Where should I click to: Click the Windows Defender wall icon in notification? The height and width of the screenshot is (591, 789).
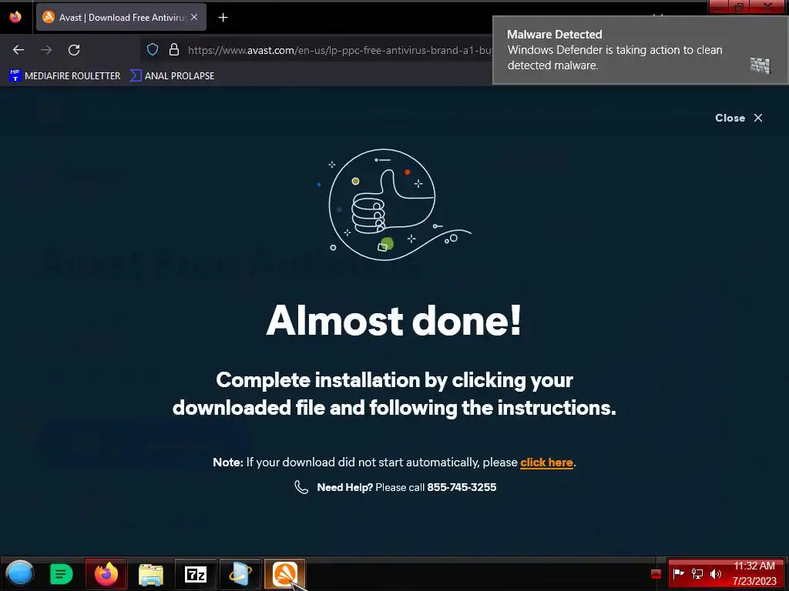[760, 65]
